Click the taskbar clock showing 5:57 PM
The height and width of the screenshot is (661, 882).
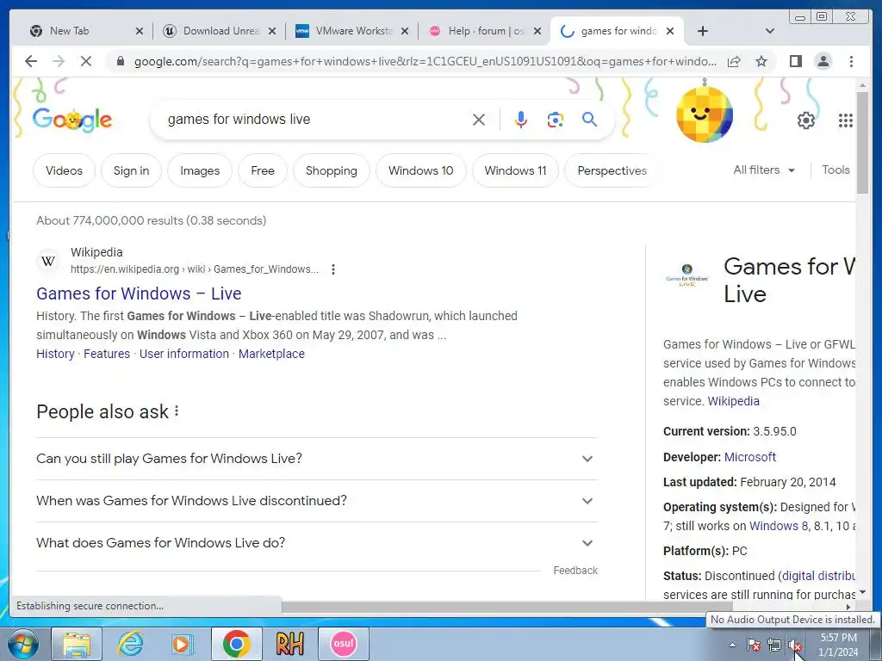pyautogui.click(x=838, y=645)
